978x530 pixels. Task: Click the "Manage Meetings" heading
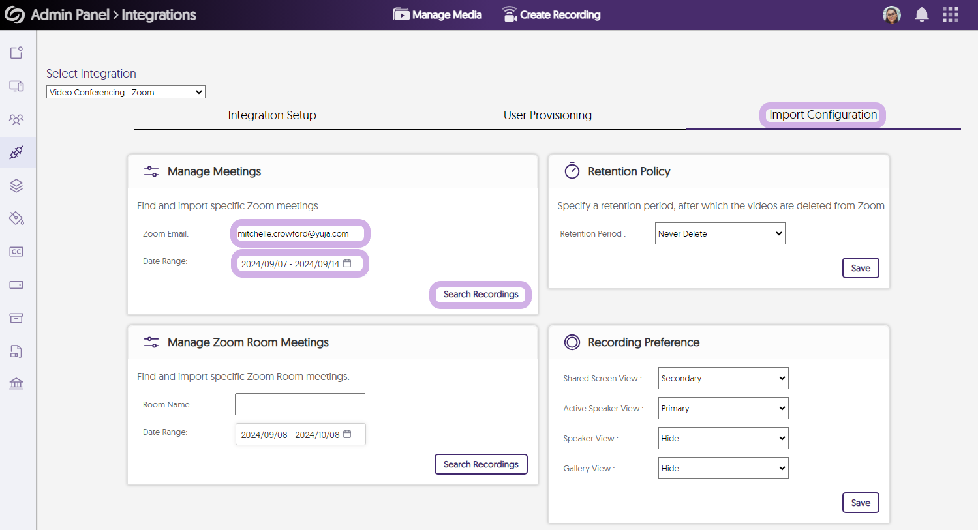[x=214, y=171]
